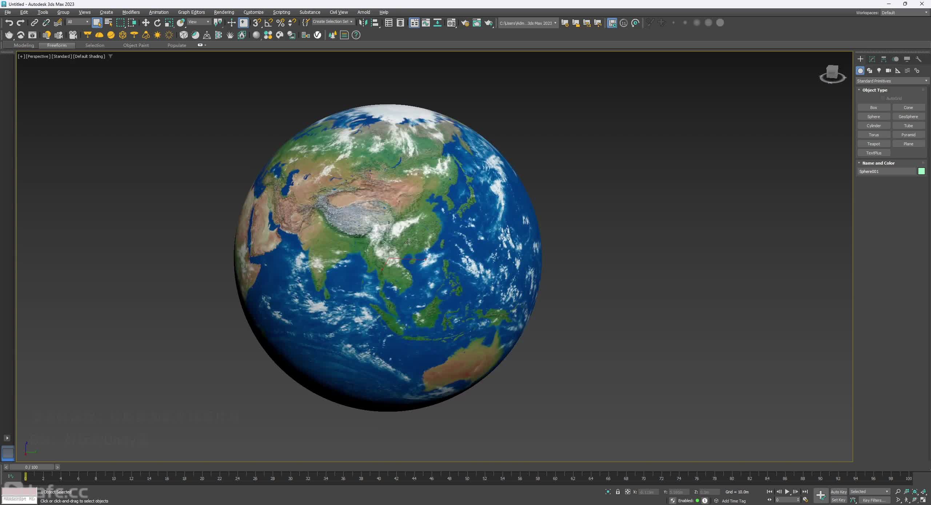931x505 pixels.
Task: Open the Key Filters button
Action: pyautogui.click(x=874, y=500)
